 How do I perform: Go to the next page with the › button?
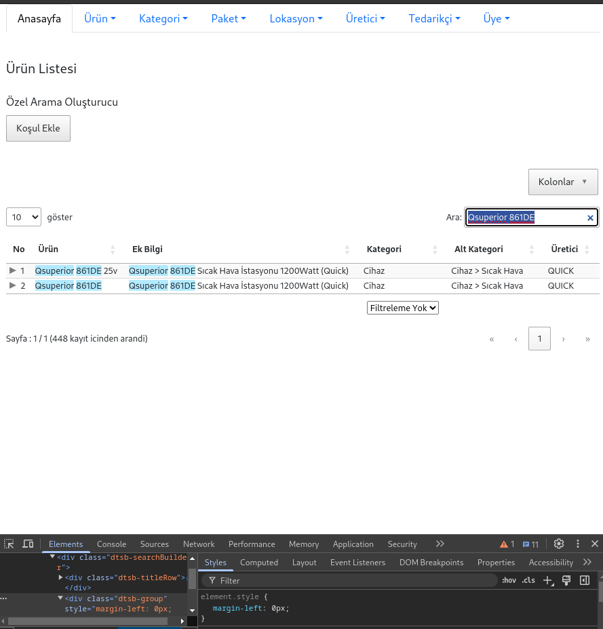point(563,338)
